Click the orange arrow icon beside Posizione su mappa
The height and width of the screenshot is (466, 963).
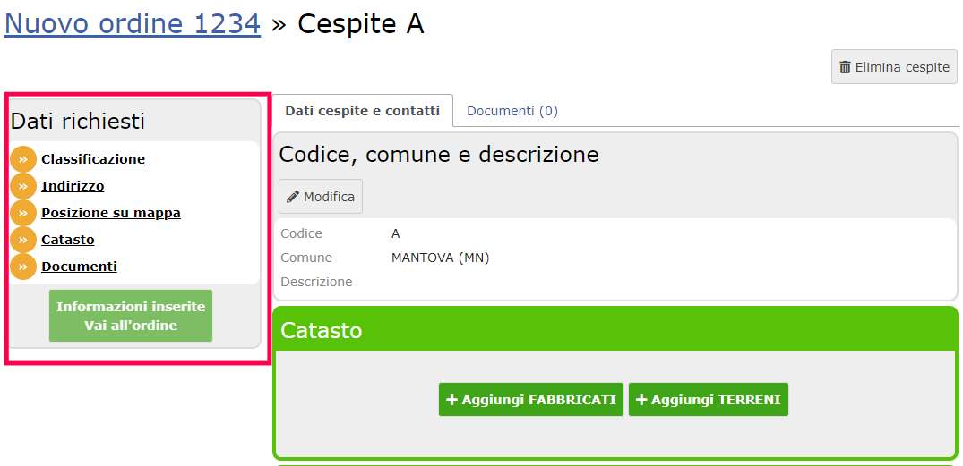23,214
